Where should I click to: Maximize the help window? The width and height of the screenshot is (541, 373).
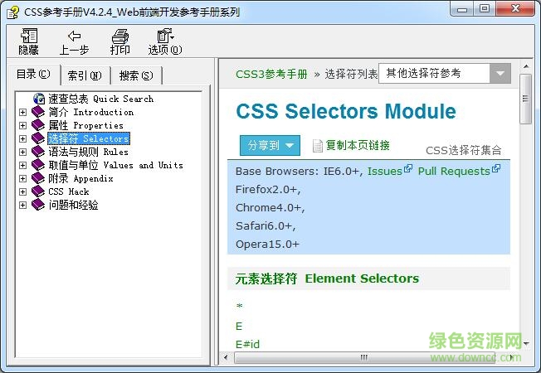click(485, 8)
